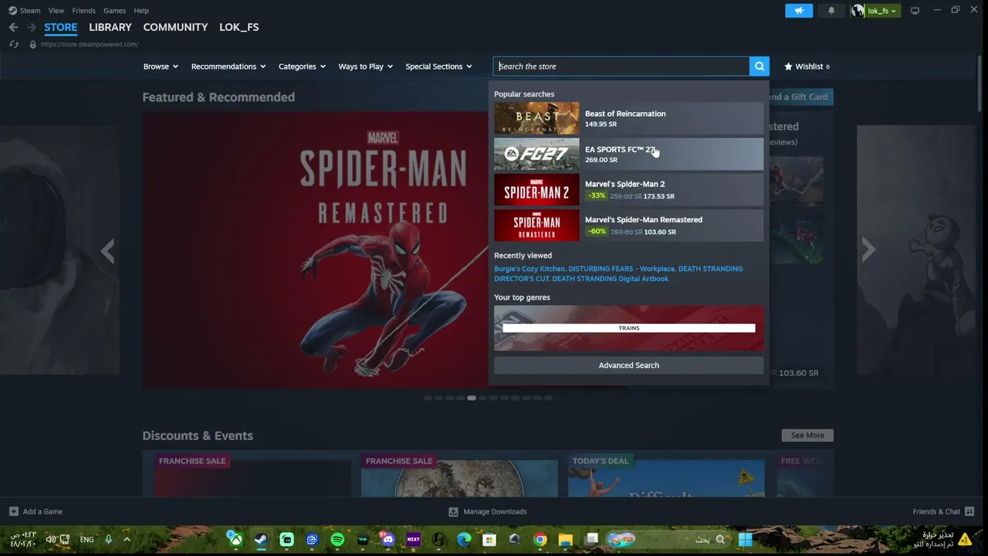Click the highlighted carousel page dot

(472, 398)
